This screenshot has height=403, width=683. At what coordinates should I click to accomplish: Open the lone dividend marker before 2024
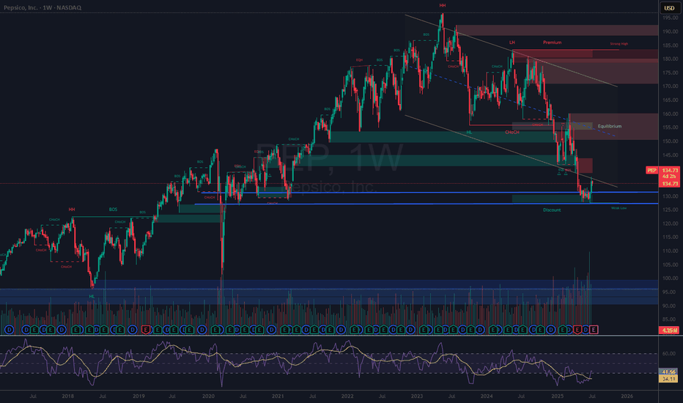click(479, 330)
